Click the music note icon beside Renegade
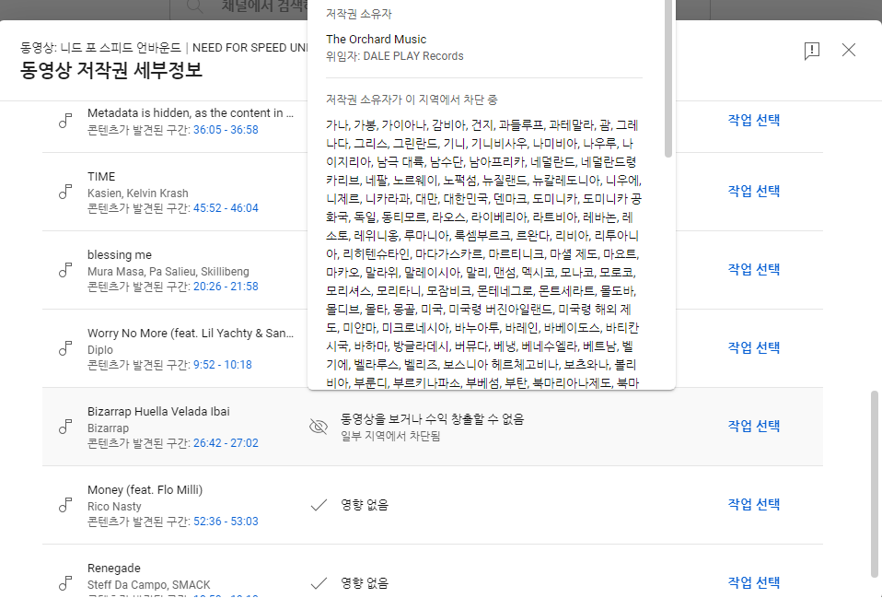Screen dimensions: 882x598 point(65,583)
